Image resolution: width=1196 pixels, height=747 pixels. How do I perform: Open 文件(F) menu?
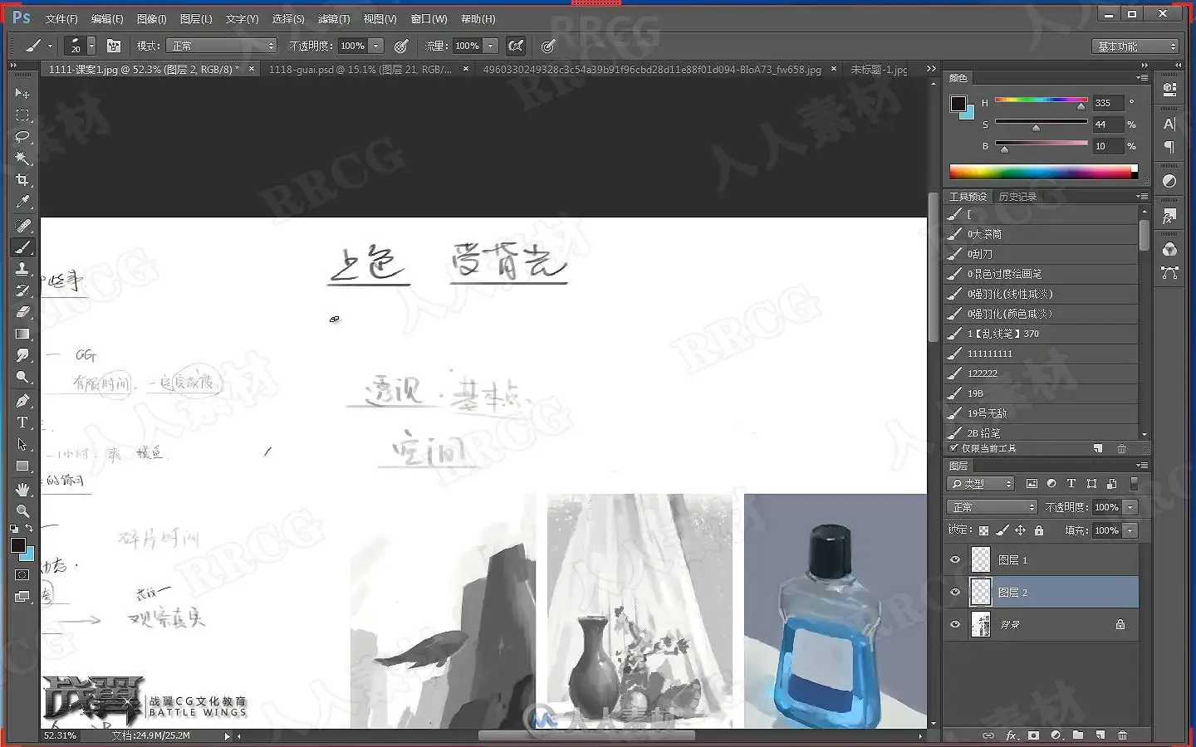click(61, 18)
